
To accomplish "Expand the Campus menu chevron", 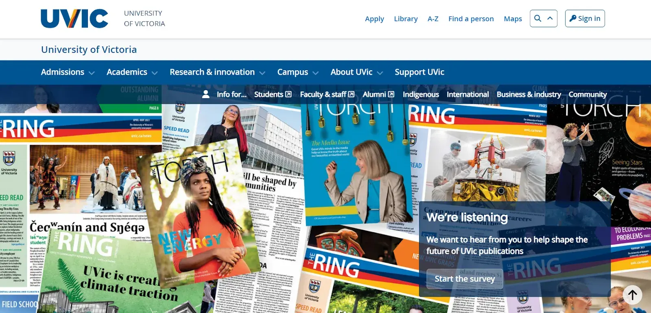I will tap(315, 73).
